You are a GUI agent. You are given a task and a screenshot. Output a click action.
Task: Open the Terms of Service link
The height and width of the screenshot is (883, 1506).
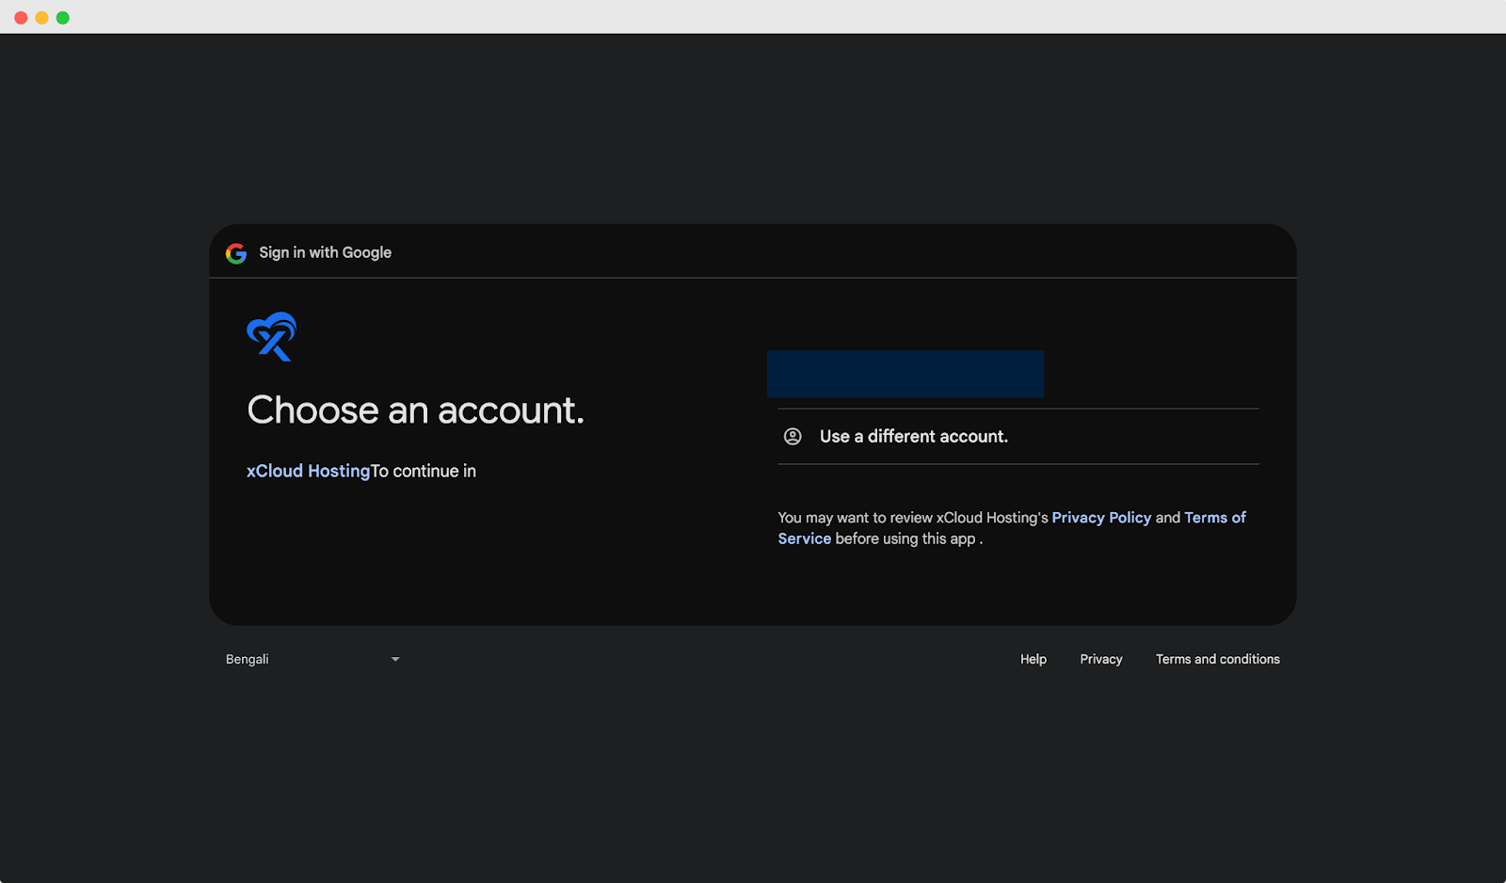(1214, 517)
